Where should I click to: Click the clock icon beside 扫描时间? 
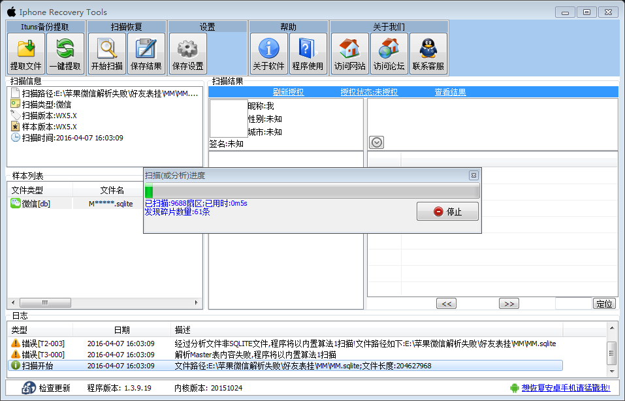pos(15,138)
